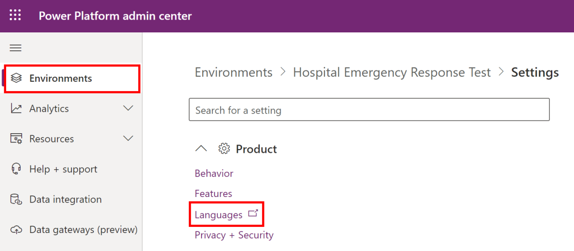This screenshot has height=251, width=574.
Task: Open the Features settings link
Action: click(x=214, y=193)
